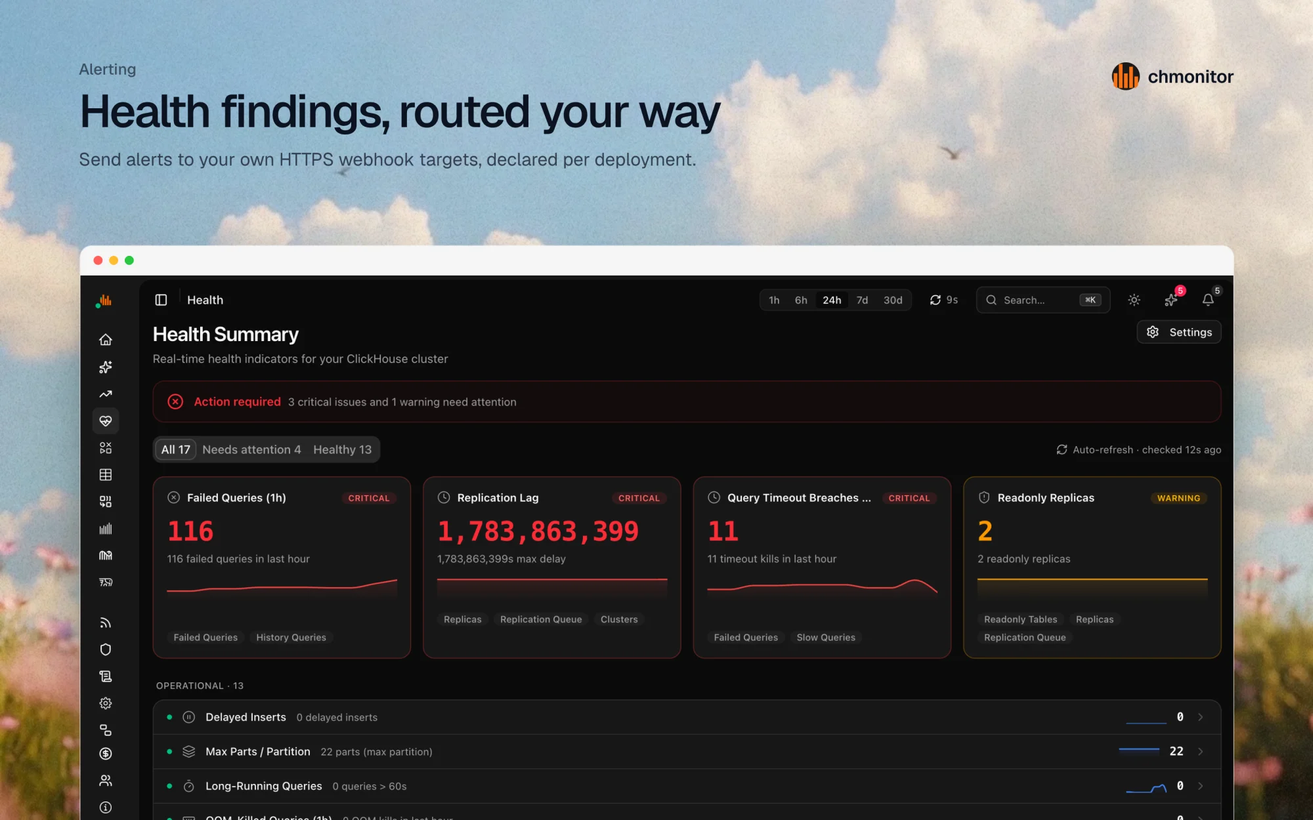Screen dimensions: 1313x820
Task: Open the sparkles insights icon with red badge
Action: click(1171, 300)
